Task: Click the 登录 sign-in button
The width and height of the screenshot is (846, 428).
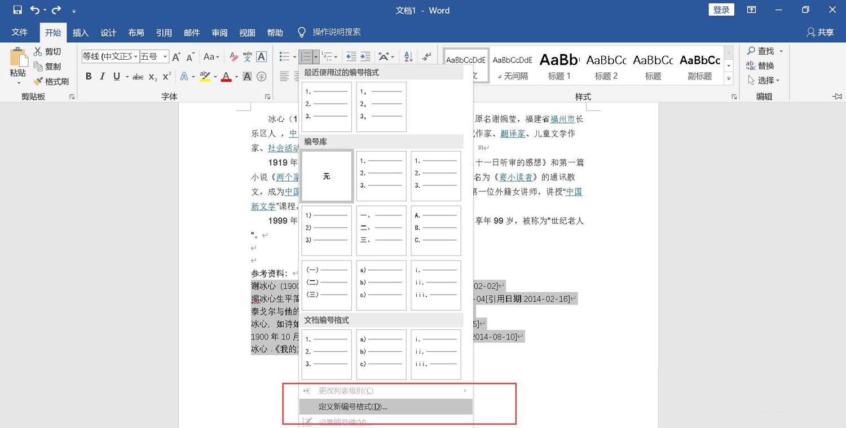Action: 721,10
